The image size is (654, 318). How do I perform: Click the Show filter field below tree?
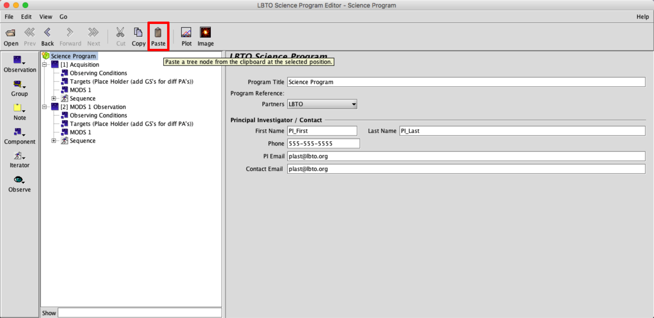pos(140,313)
